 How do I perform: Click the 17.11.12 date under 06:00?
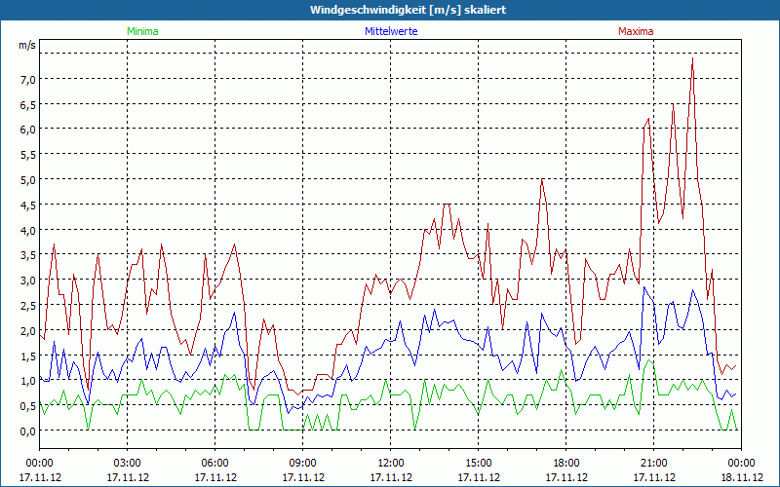[x=214, y=477]
